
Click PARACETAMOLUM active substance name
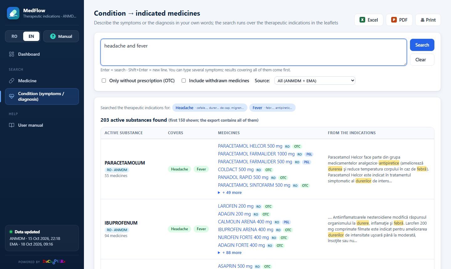pos(125,163)
